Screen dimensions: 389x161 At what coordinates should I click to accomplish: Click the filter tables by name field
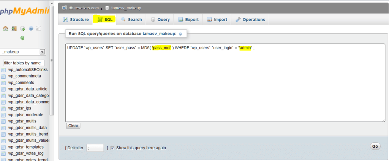click(x=24, y=63)
